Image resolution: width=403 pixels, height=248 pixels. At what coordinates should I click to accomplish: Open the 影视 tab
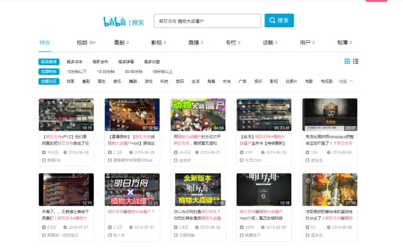click(158, 43)
